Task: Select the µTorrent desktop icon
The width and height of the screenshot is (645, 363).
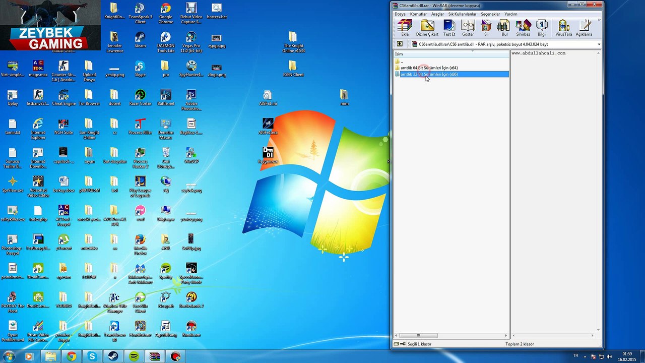Action: (63, 243)
